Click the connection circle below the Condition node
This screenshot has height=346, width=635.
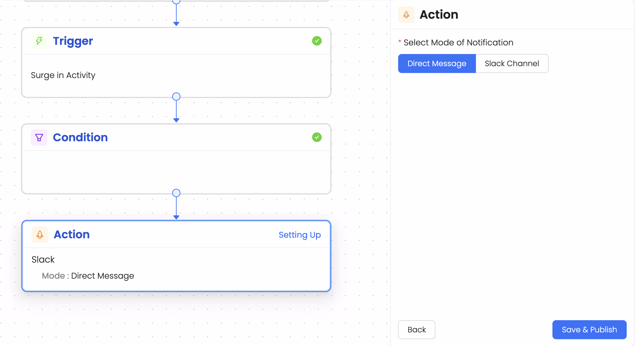pyautogui.click(x=176, y=193)
